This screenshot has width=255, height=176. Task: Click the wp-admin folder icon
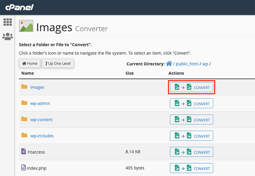point(24,103)
